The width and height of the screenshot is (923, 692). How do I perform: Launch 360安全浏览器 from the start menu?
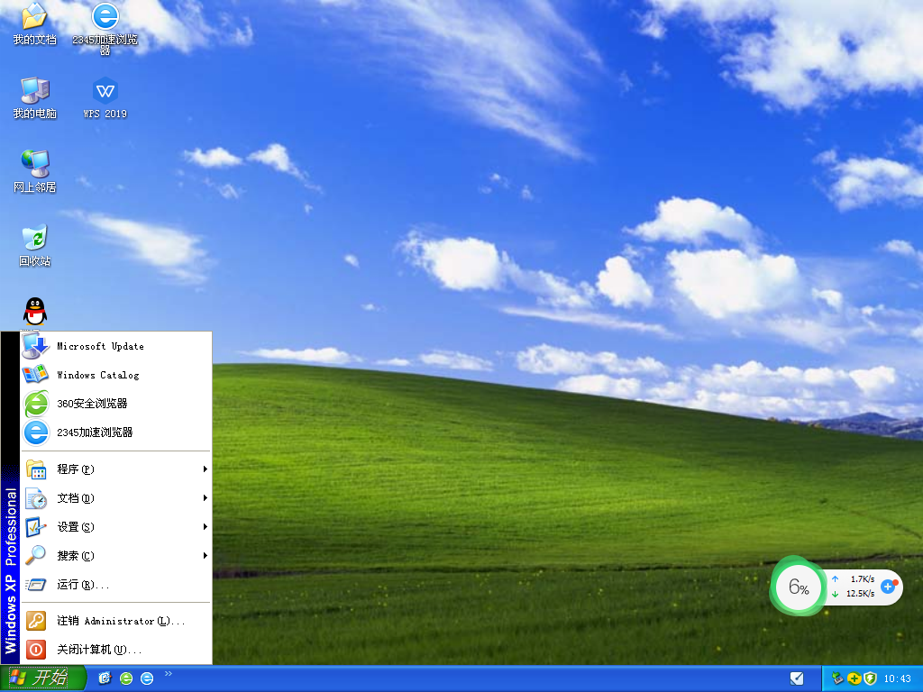pyautogui.click(x=116, y=404)
